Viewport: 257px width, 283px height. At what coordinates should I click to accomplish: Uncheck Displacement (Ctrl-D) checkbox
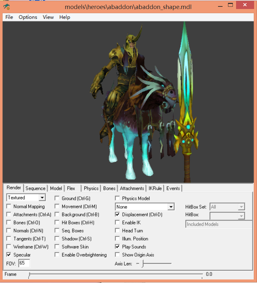click(x=117, y=214)
